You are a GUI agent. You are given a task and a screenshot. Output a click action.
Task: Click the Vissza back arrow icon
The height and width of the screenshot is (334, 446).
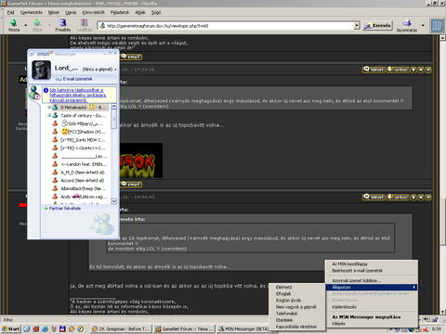coord(13,23)
